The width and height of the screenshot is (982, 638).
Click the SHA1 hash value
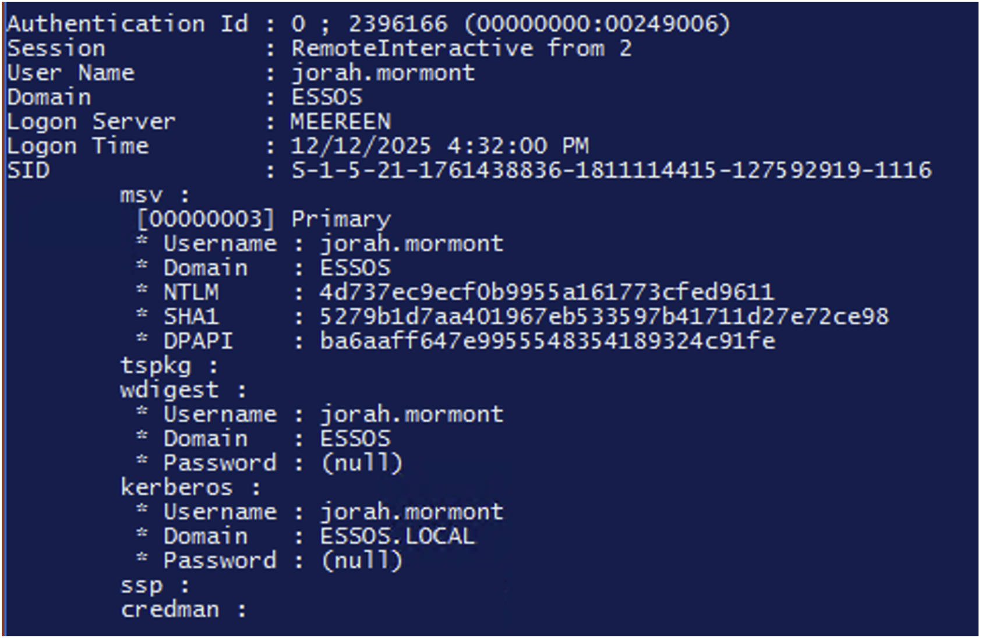[x=604, y=317]
